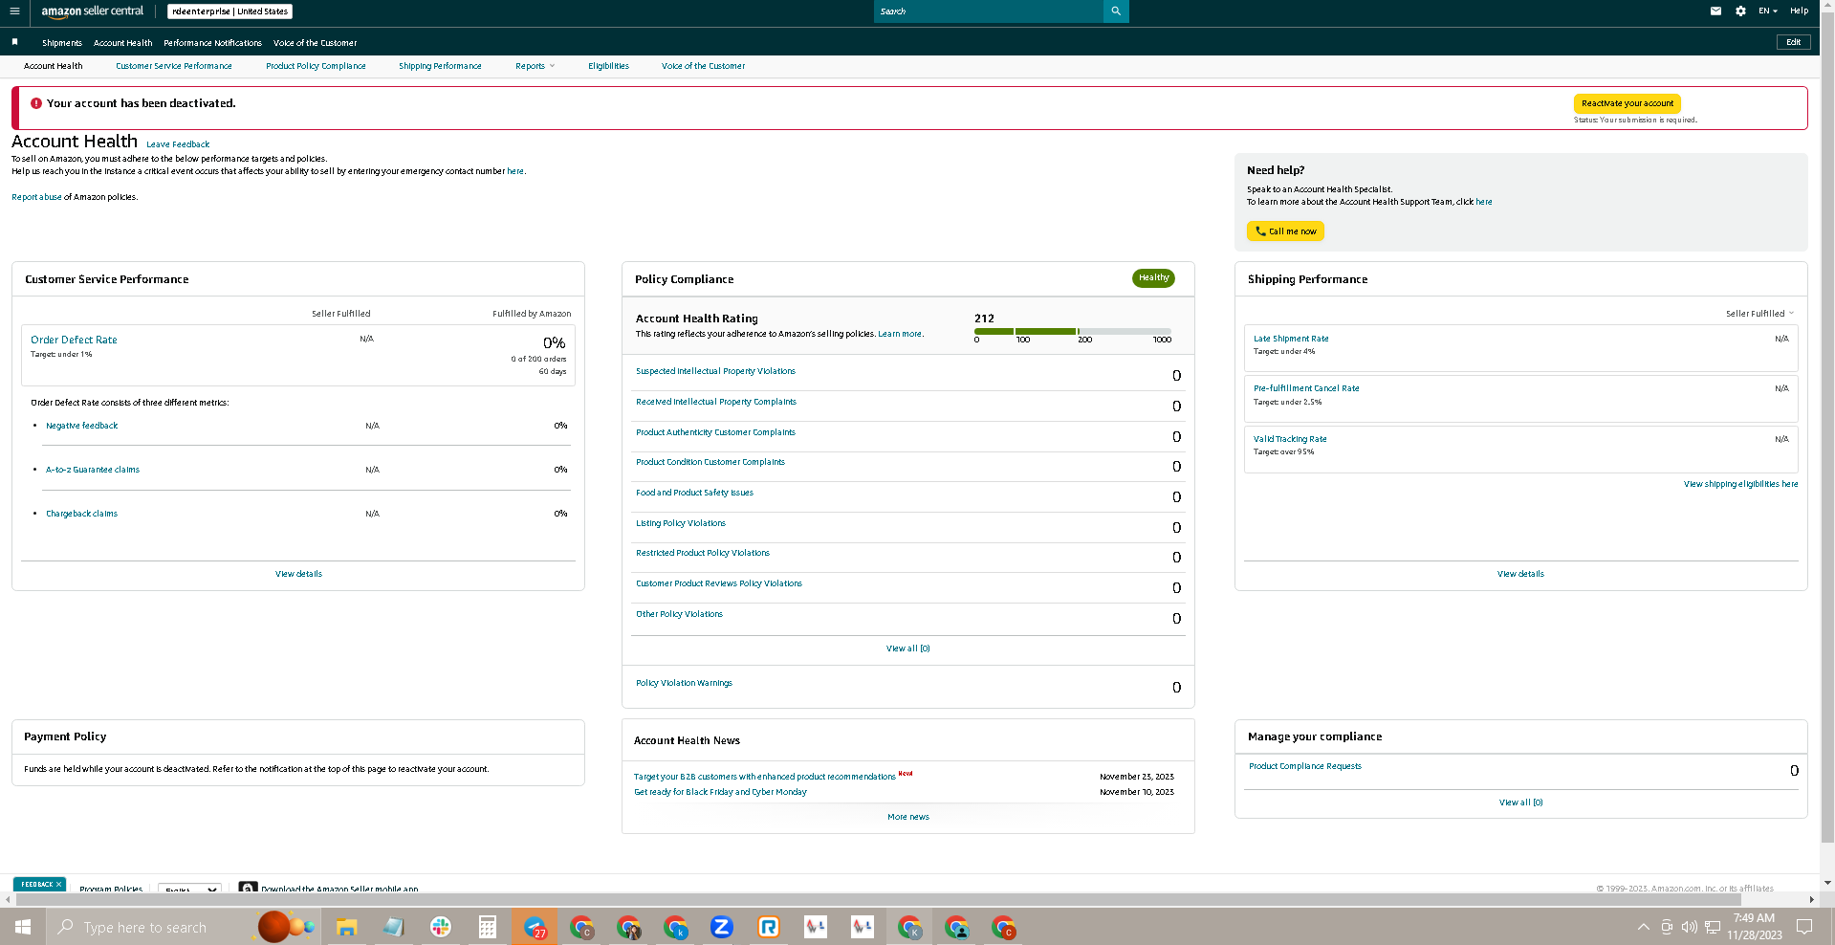Open Slack from the taskbar
1835x945 pixels.
click(x=440, y=927)
